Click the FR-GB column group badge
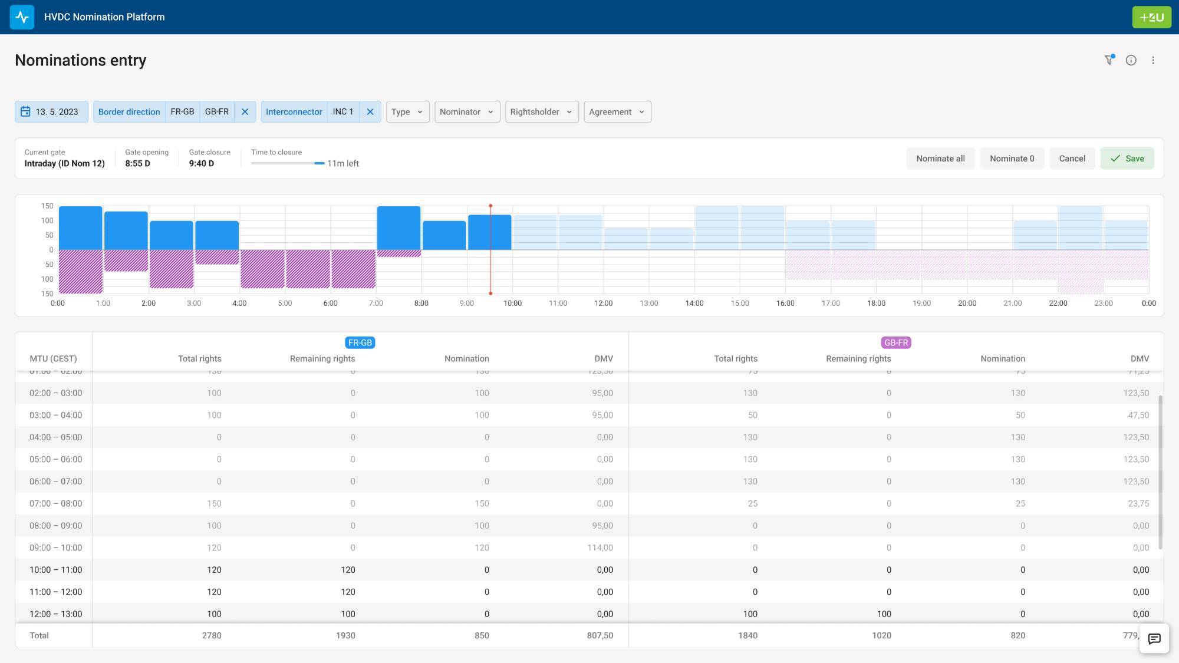 click(x=360, y=342)
